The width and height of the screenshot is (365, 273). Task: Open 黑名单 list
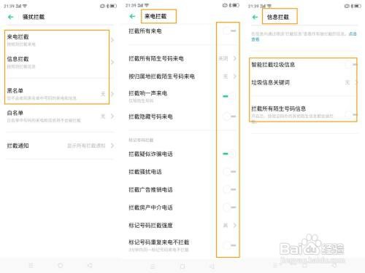click(61, 94)
